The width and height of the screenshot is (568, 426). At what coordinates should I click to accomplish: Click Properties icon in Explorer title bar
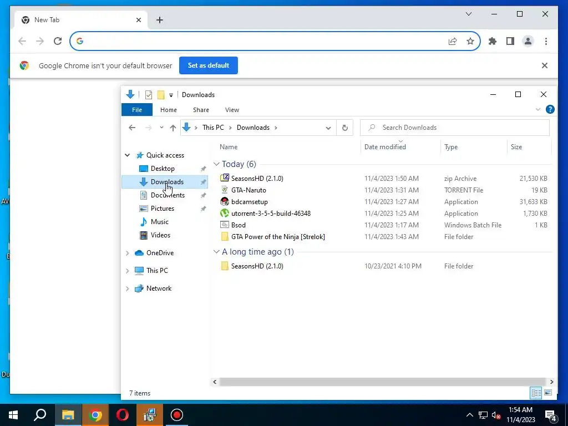pyautogui.click(x=149, y=95)
